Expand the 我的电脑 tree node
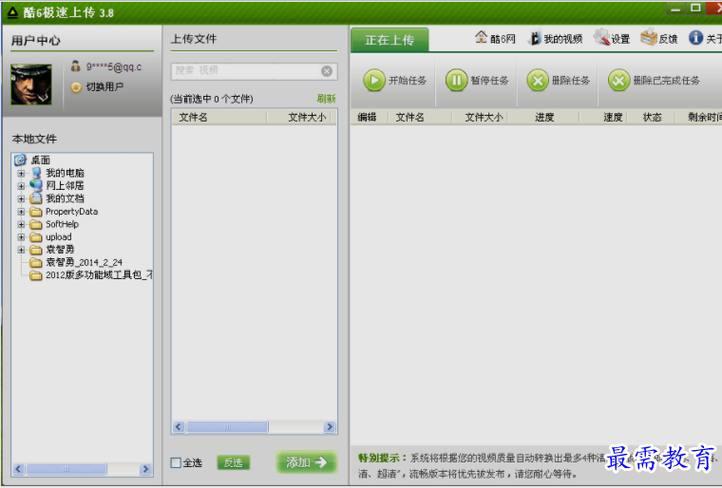The height and width of the screenshot is (488, 722). [x=21, y=174]
